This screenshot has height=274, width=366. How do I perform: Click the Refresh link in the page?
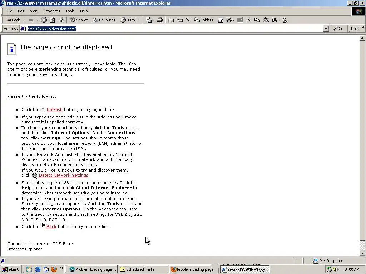pos(54,110)
